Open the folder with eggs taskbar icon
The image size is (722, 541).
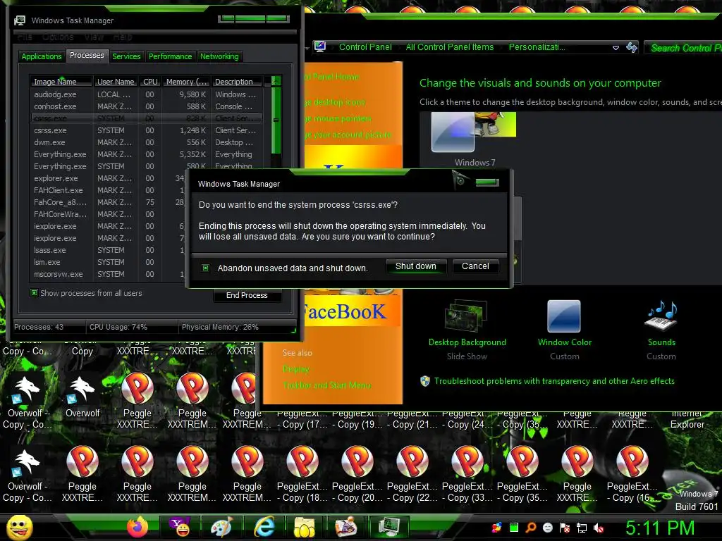click(304, 527)
